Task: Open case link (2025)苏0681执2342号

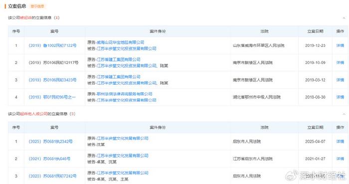Action: 50,142
